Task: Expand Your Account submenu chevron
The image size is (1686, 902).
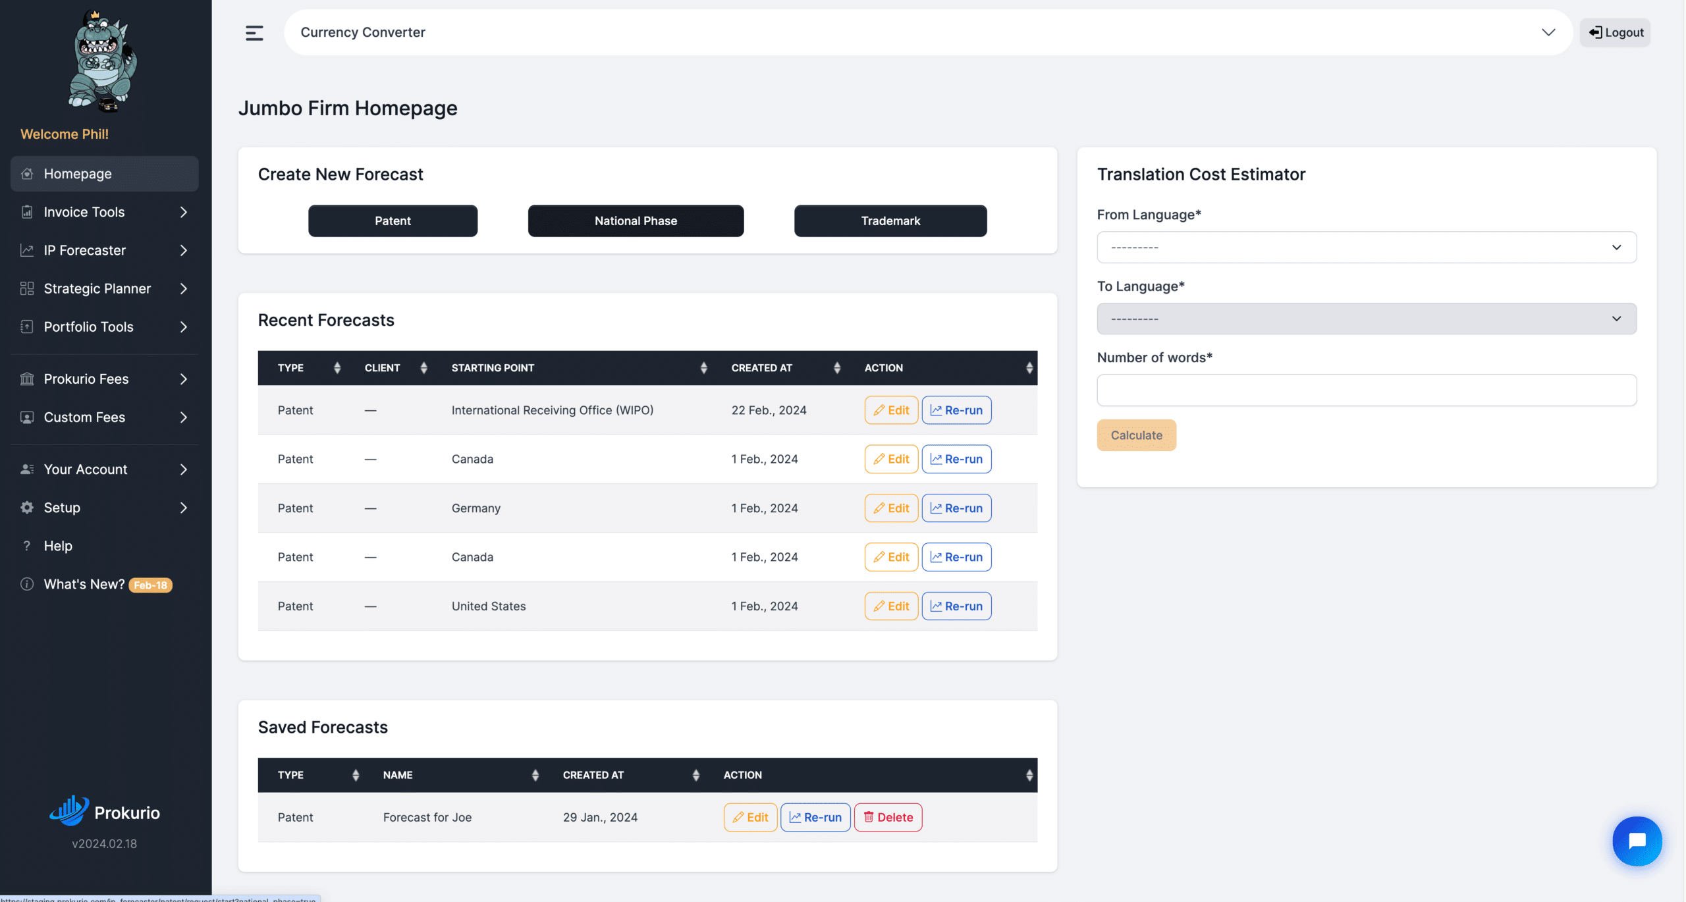Action: point(184,469)
